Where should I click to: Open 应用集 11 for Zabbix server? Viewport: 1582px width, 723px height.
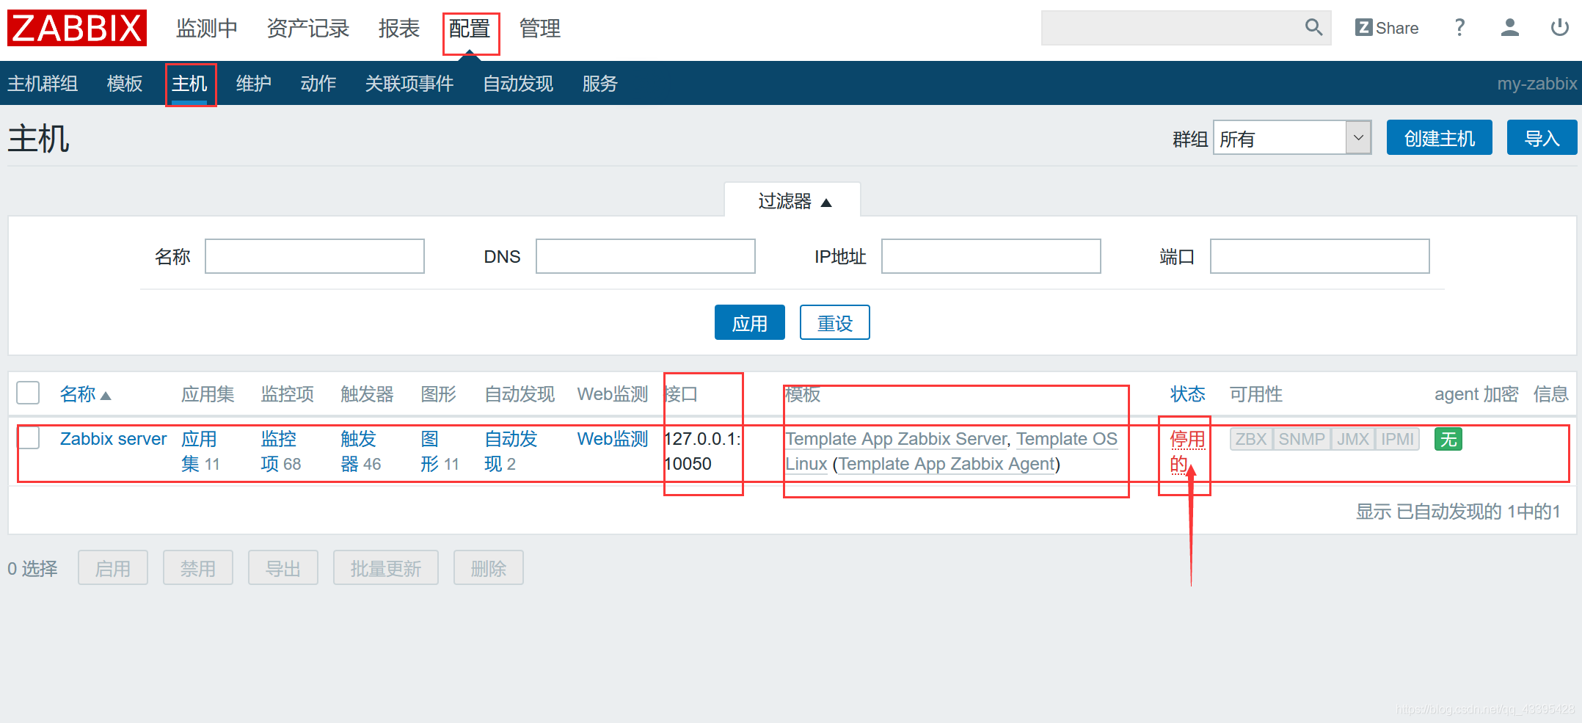(199, 451)
